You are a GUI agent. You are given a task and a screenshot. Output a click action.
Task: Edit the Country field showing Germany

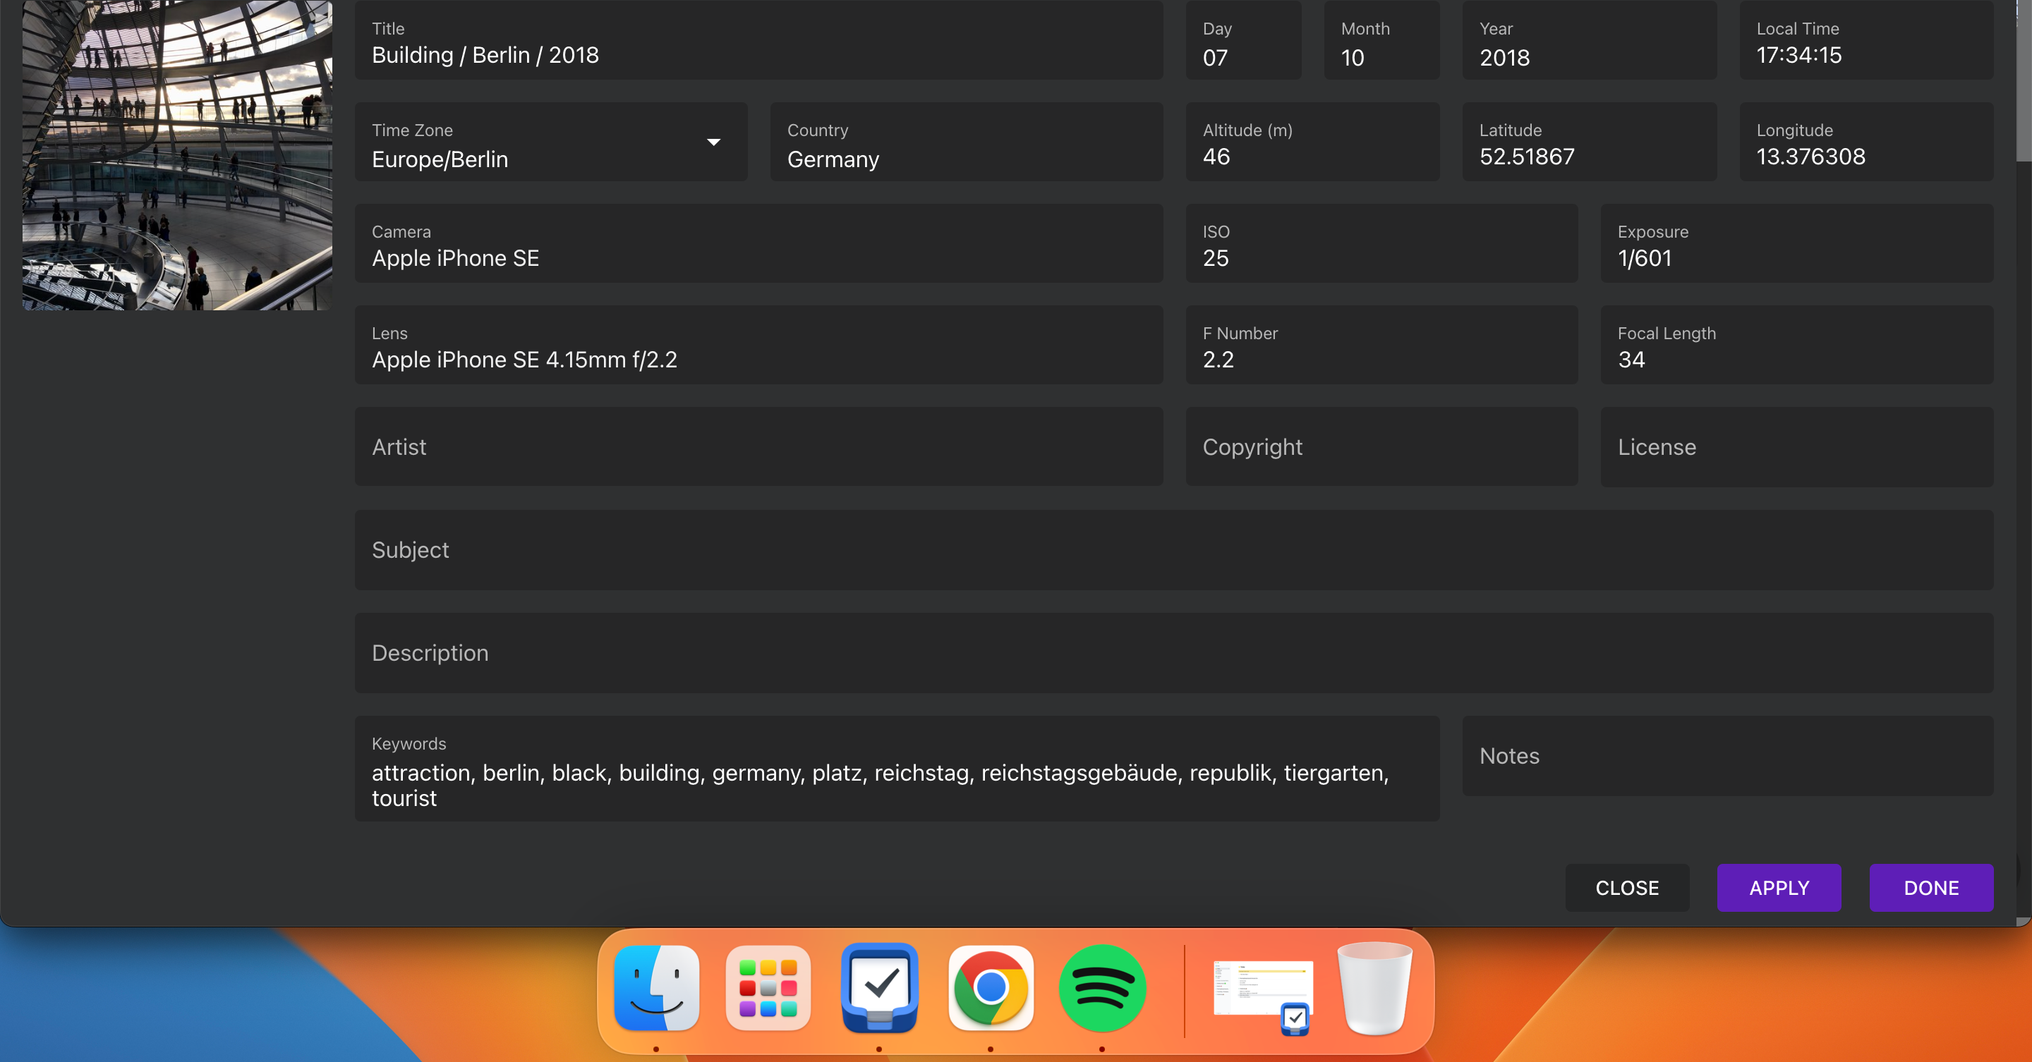click(x=965, y=159)
